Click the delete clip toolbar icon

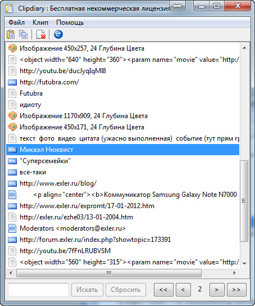coord(41,34)
